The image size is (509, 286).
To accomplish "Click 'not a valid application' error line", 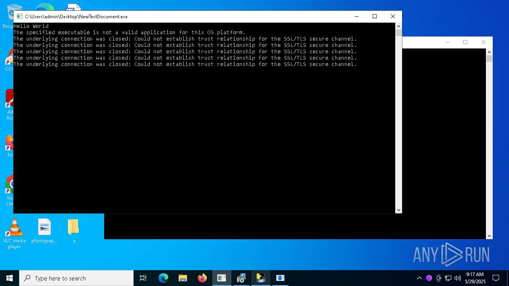I will click(x=130, y=33).
